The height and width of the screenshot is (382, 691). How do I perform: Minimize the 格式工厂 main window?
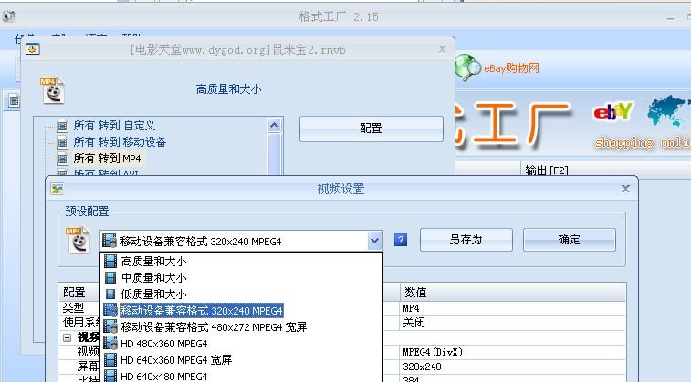[x=670, y=18]
